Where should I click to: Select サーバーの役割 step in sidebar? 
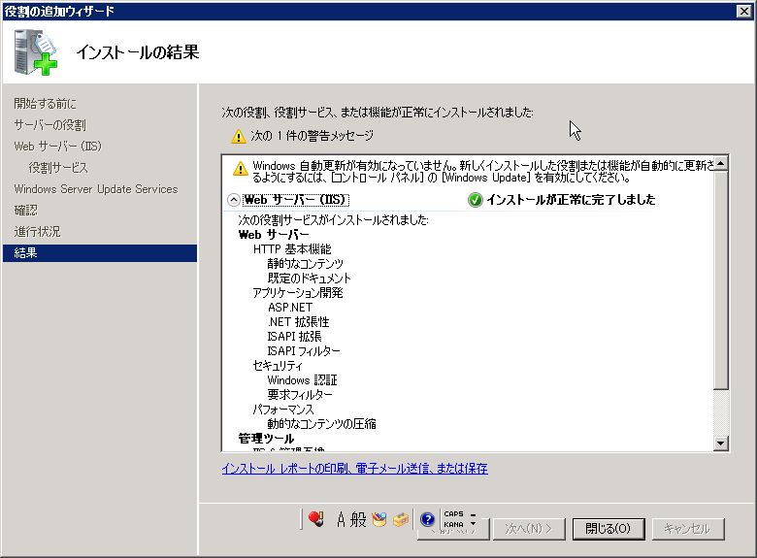coord(49,125)
